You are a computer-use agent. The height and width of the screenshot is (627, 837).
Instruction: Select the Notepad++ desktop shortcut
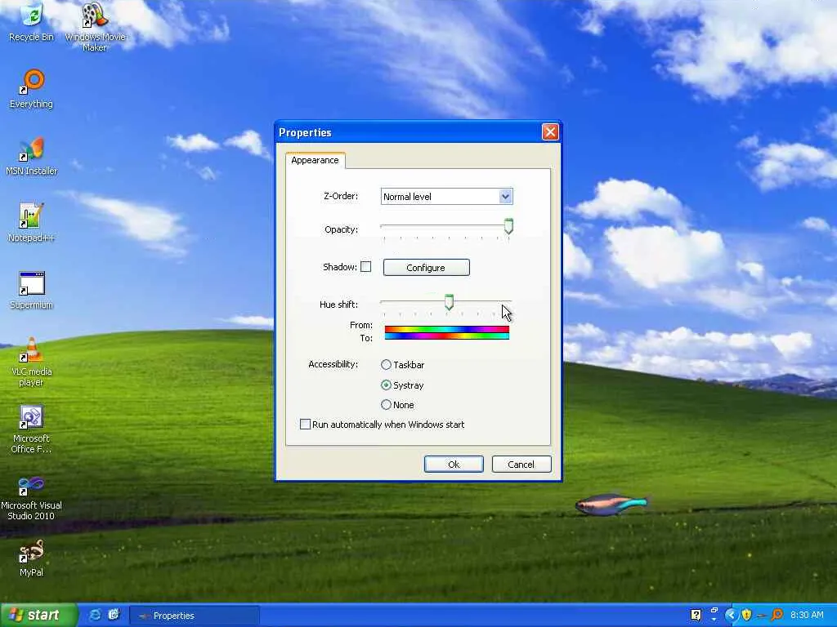coord(32,224)
